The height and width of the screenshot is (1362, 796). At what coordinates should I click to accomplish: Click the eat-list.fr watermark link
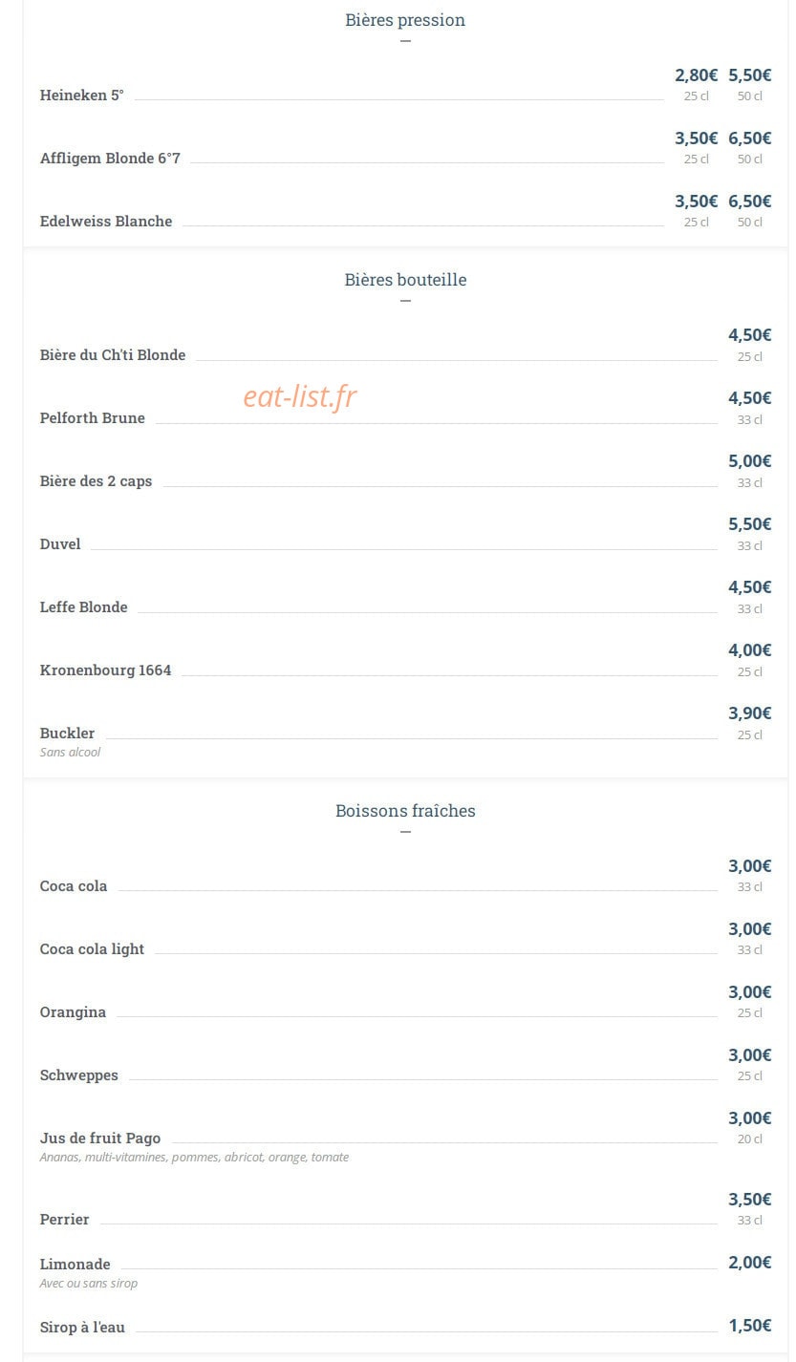[300, 395]
